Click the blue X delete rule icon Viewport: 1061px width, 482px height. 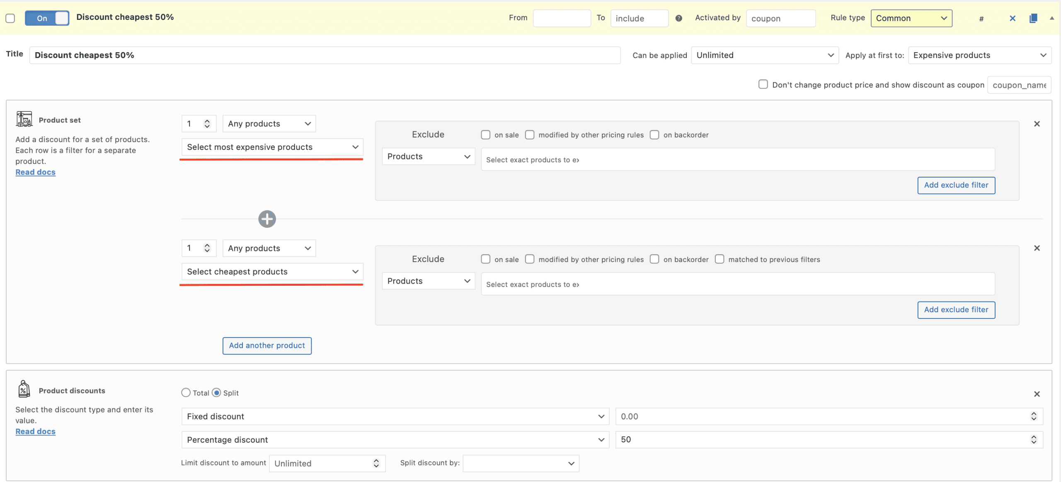coord(1012,18)
